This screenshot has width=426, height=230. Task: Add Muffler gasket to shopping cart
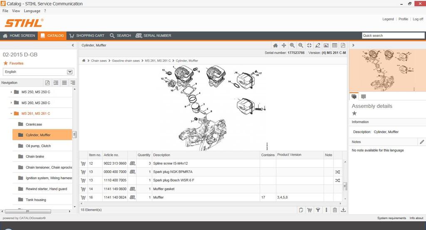point(83,189)
